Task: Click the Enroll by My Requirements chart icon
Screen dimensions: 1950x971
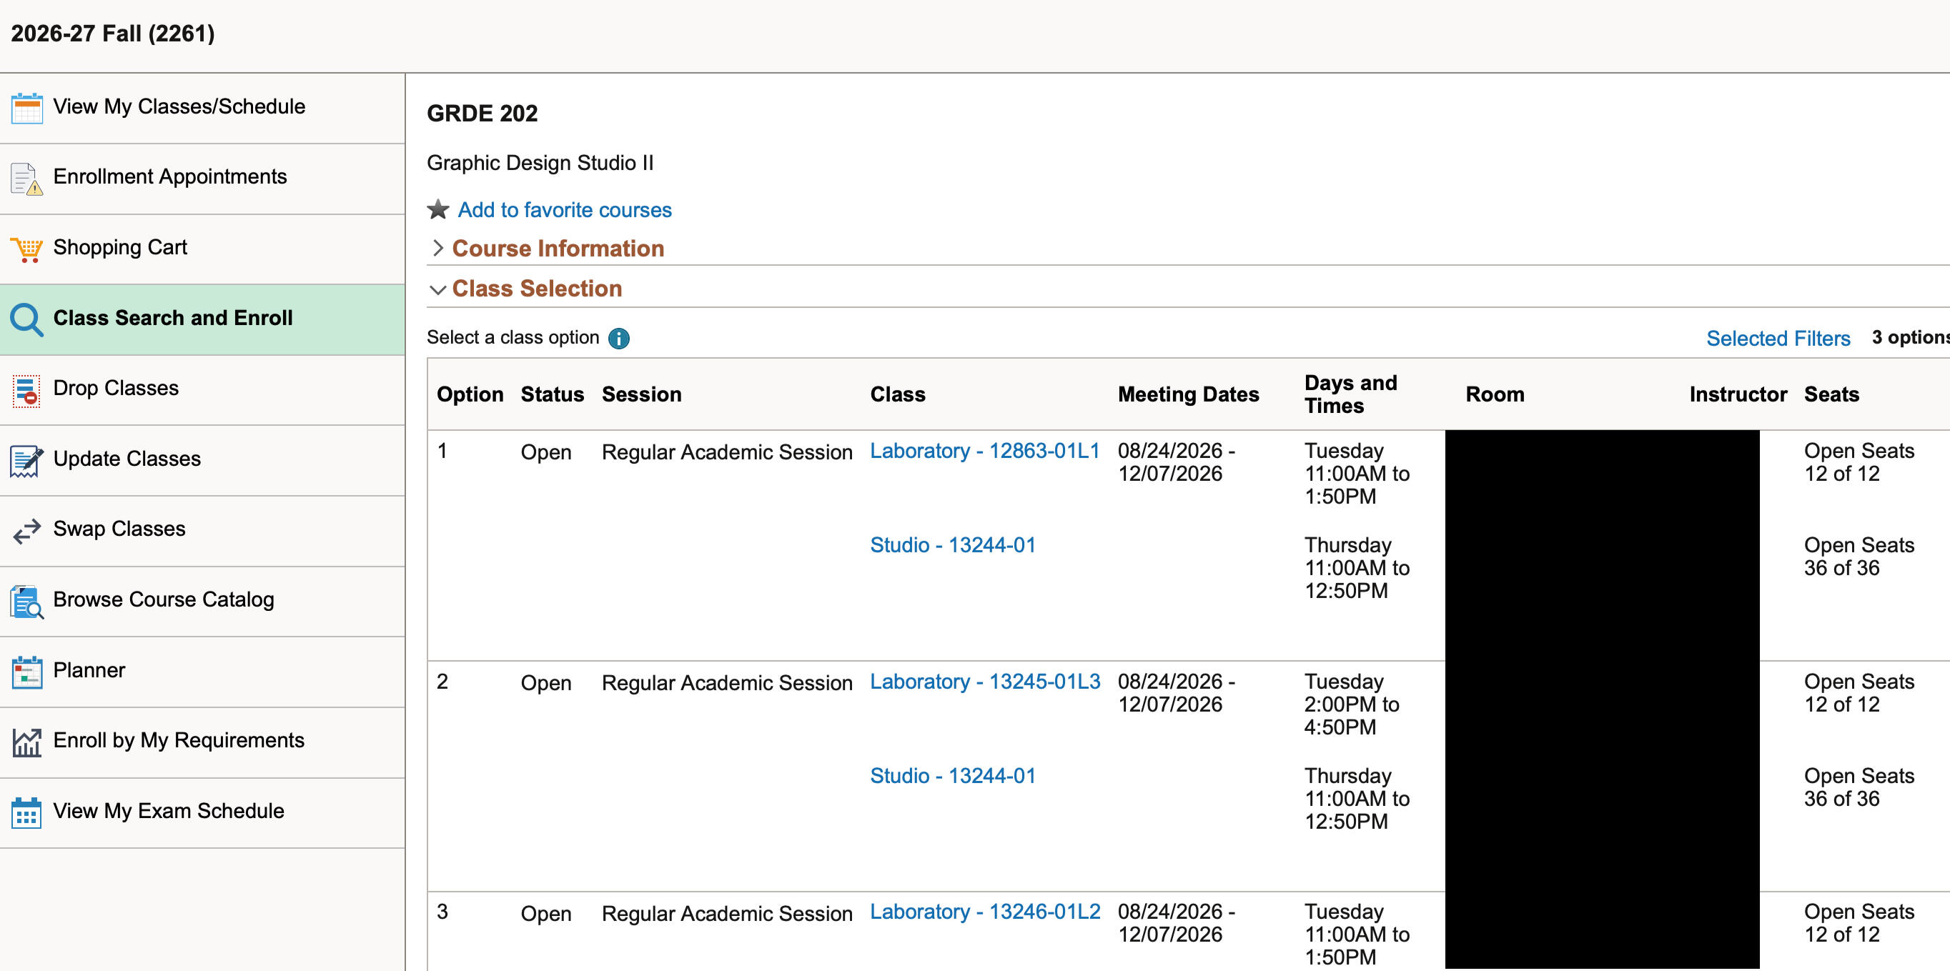Action: click(x=26, y=742)
